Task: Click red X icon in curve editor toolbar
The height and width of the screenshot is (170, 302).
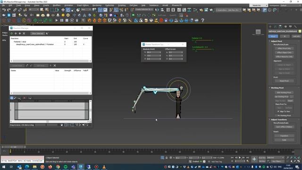Action: (24, 98)
